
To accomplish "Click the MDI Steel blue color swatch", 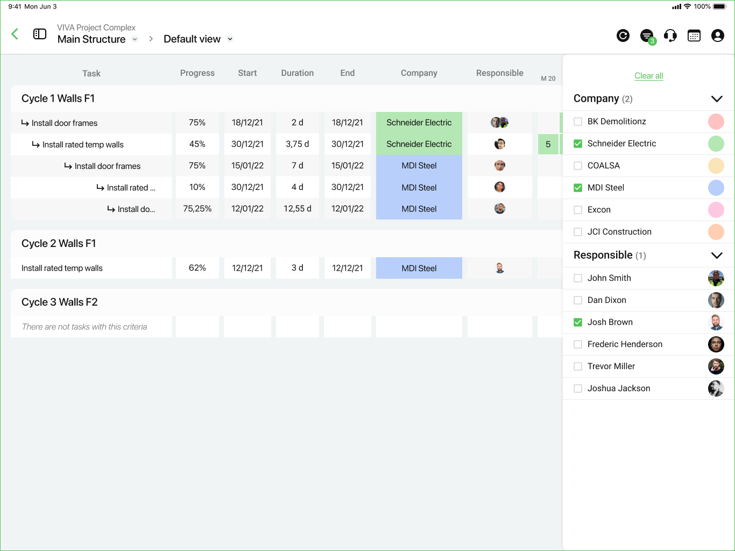I will 716,188.
